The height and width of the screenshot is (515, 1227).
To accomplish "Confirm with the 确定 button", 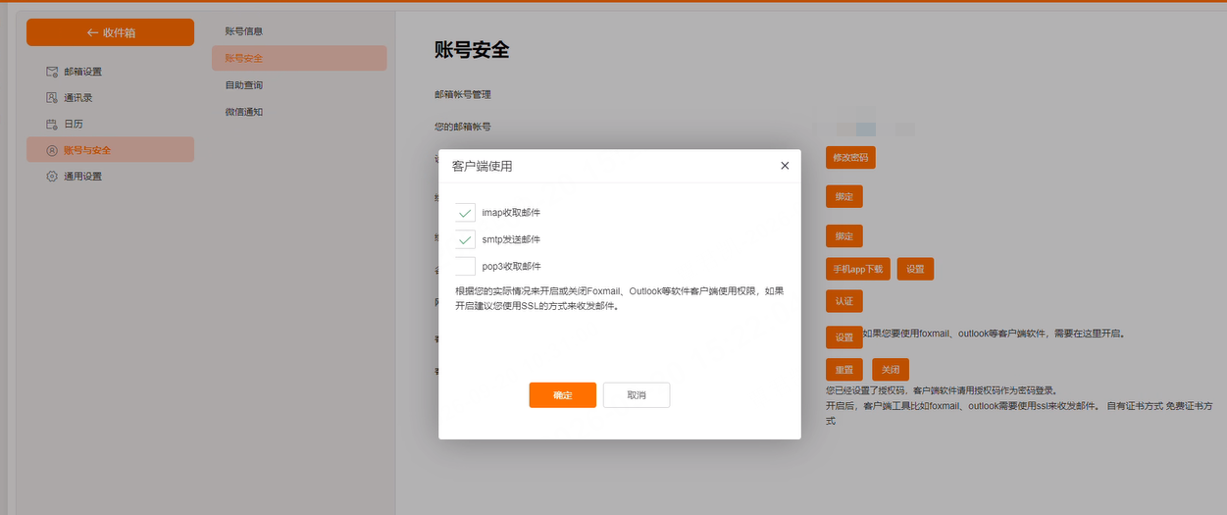I will [562, 394].
